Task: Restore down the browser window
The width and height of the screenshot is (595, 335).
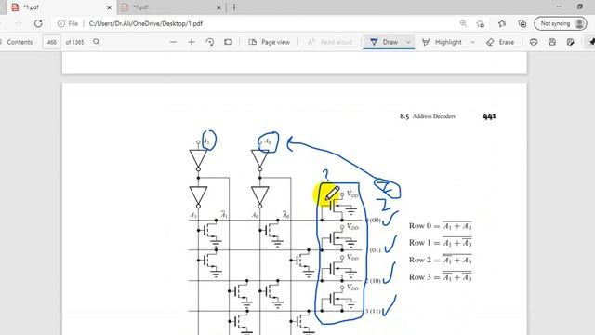Action: (580, 7)
